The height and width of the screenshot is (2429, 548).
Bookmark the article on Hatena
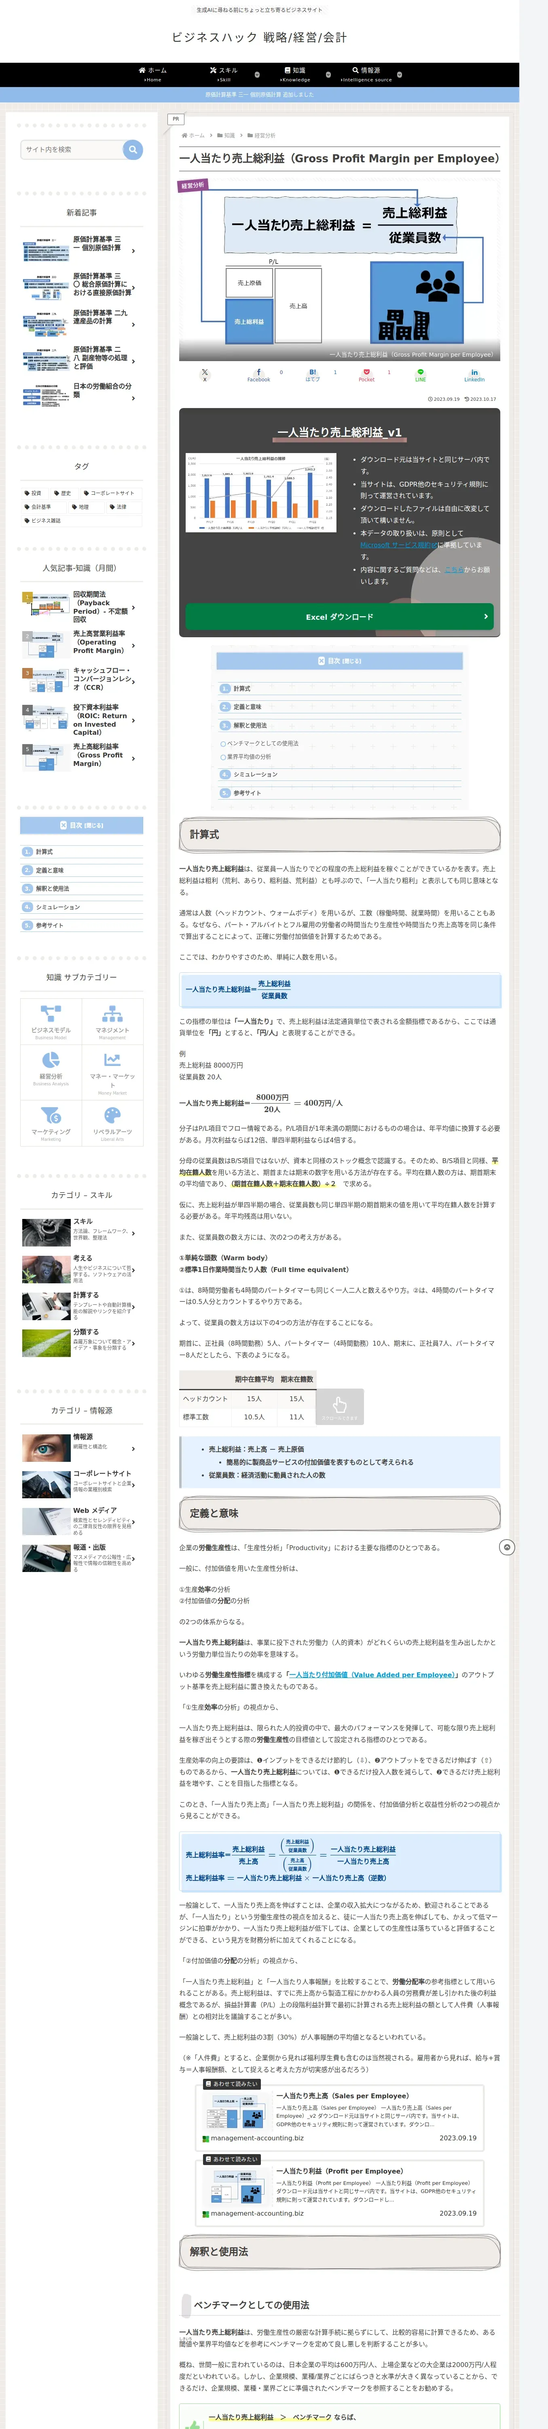pos(313,374)
